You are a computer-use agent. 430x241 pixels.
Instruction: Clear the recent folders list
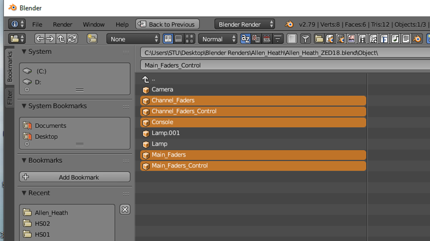(125, 209)
